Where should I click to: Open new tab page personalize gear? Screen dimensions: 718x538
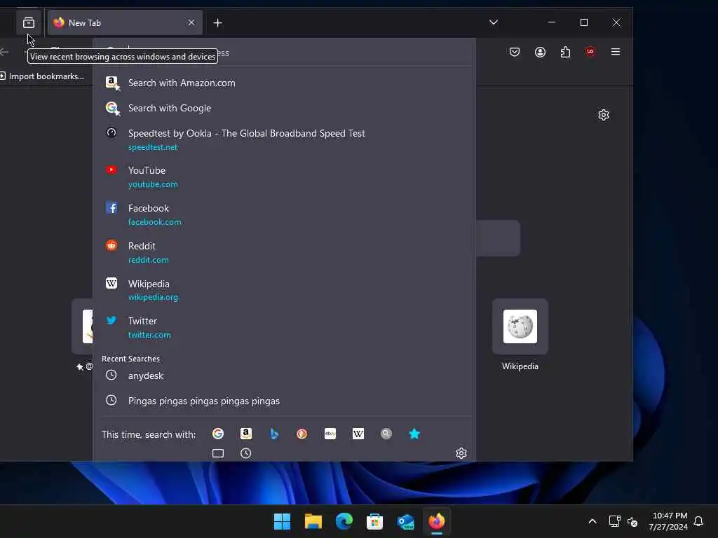[x=604, y=115]
